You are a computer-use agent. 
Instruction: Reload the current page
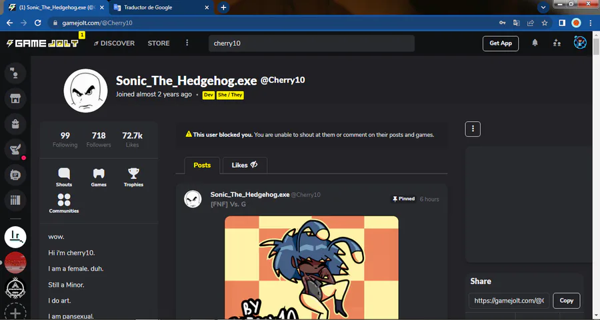point(37,23)
